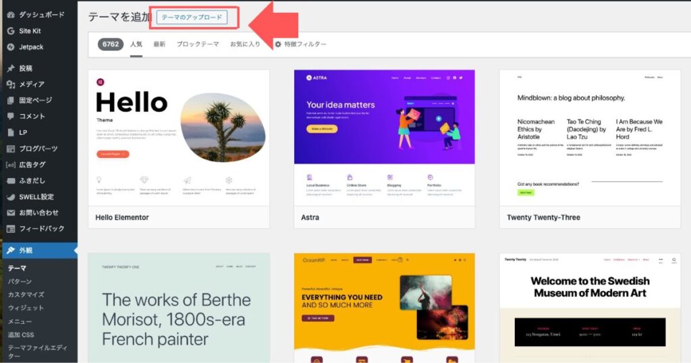Open the ブロックテーマ tab

point(198,44)
